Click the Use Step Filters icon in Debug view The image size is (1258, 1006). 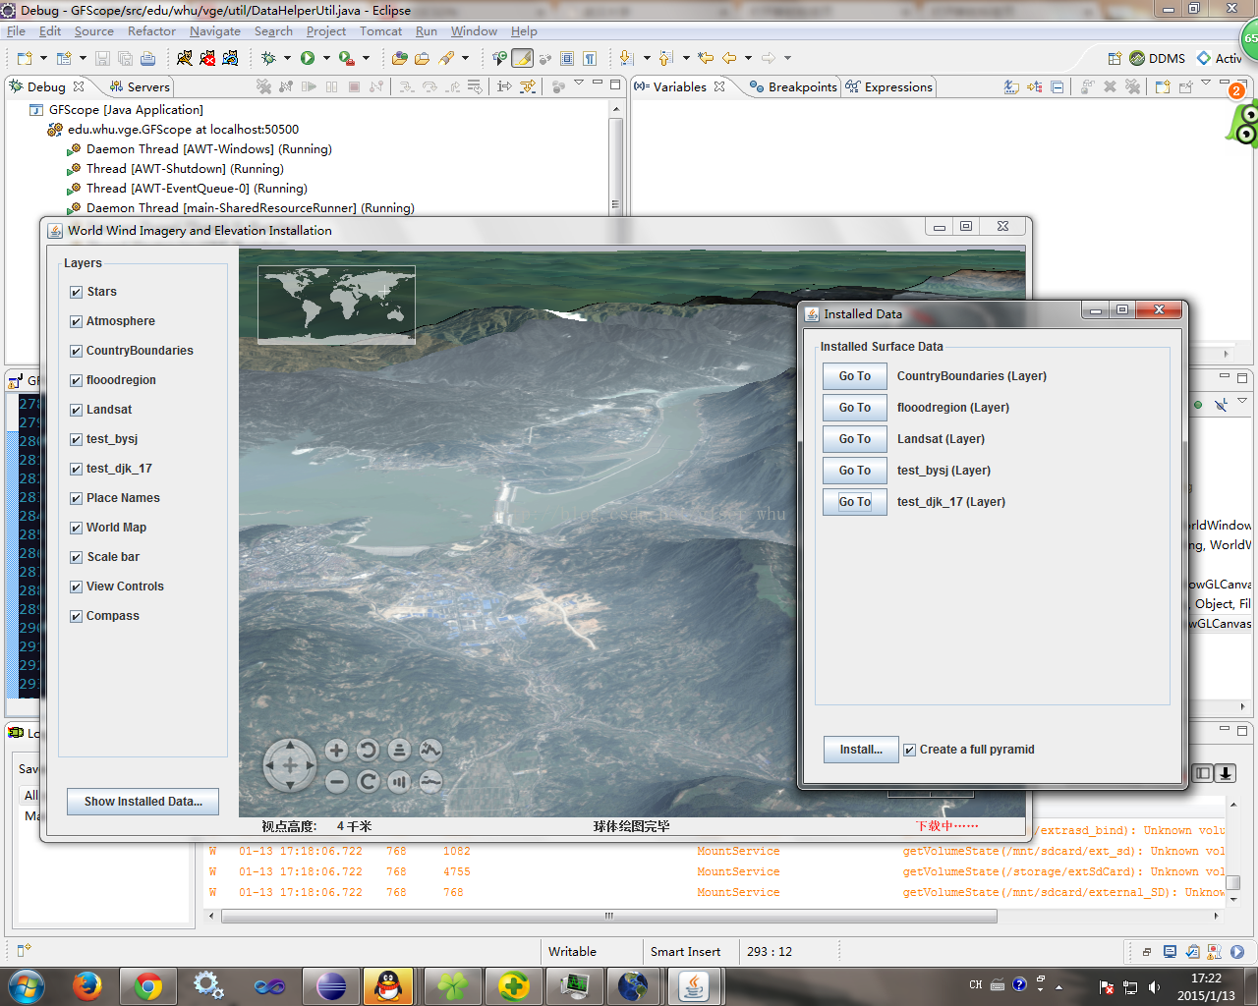[529, 86]
